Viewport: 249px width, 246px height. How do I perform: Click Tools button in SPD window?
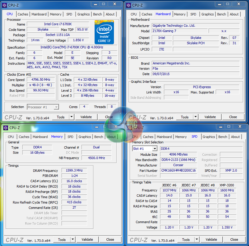(x=186, y=240)
